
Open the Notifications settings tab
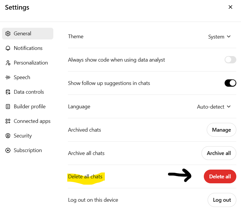28,48
